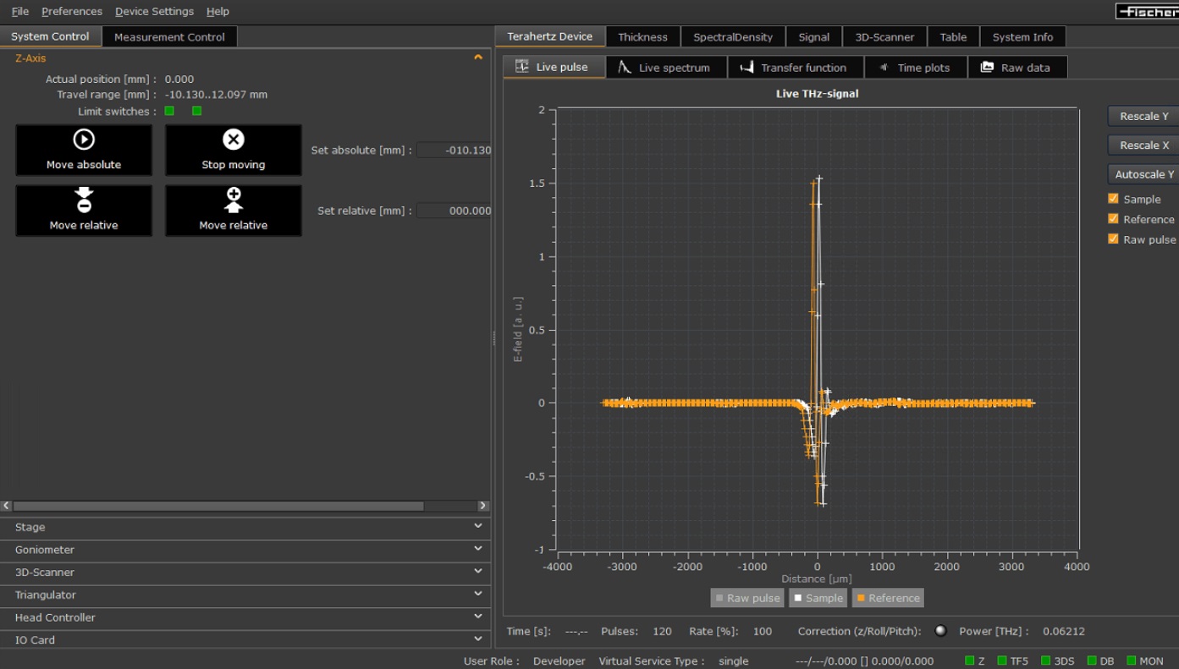Switch to the Live spectrum view

coord(666,68)
